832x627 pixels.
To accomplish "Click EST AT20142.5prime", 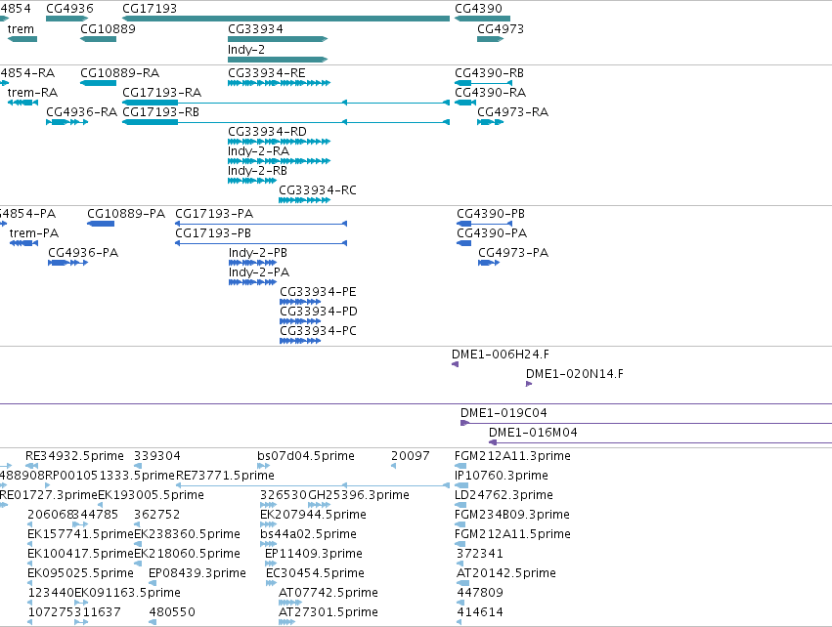I will click(462, 583).
